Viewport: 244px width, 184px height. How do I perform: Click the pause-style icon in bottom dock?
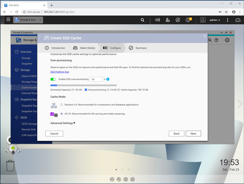126,179
